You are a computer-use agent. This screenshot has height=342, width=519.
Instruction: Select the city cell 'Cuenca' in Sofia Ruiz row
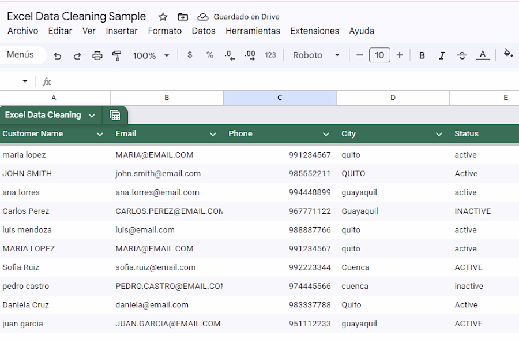point(393,267)
